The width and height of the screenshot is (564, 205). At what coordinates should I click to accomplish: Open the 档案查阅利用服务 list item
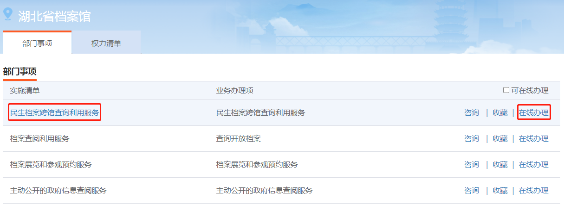click(x=39, y=138)
